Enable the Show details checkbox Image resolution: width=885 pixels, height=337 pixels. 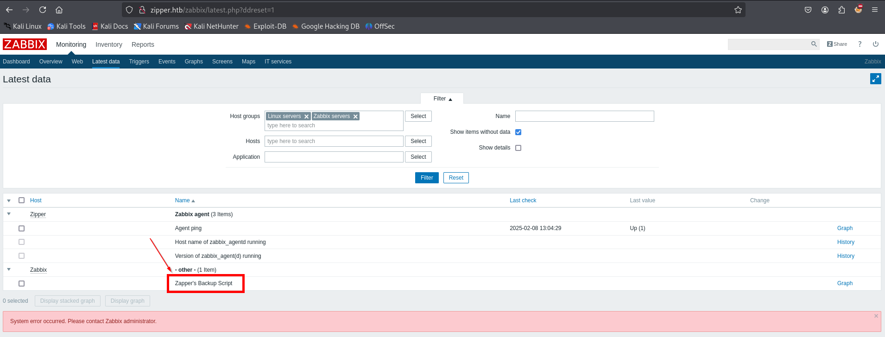(518, 148)
